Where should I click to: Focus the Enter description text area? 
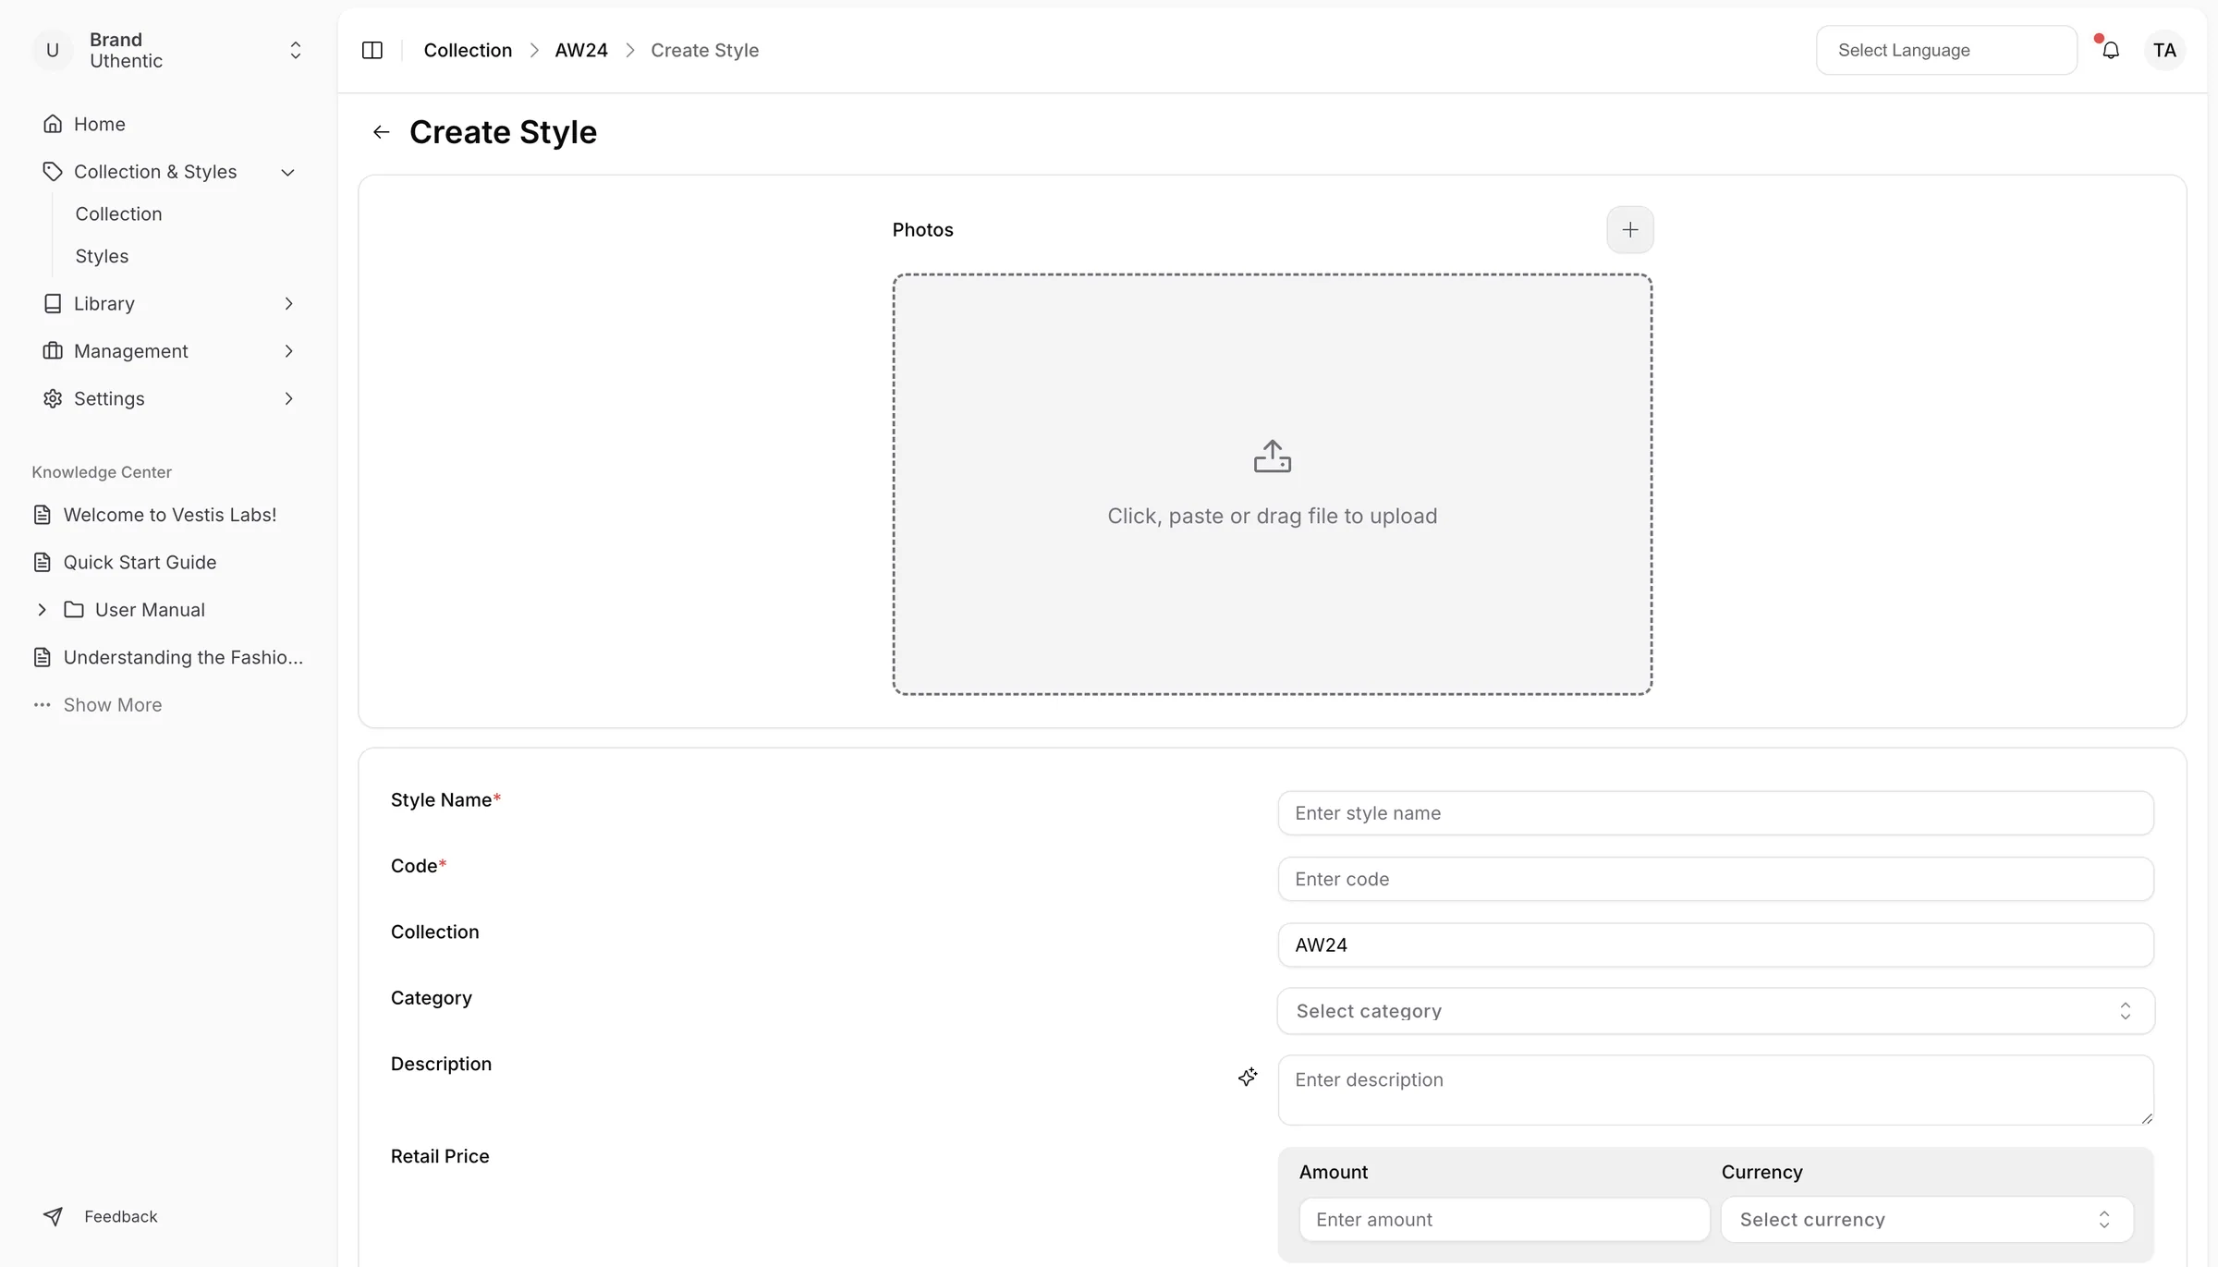tap(1715, 1090)
